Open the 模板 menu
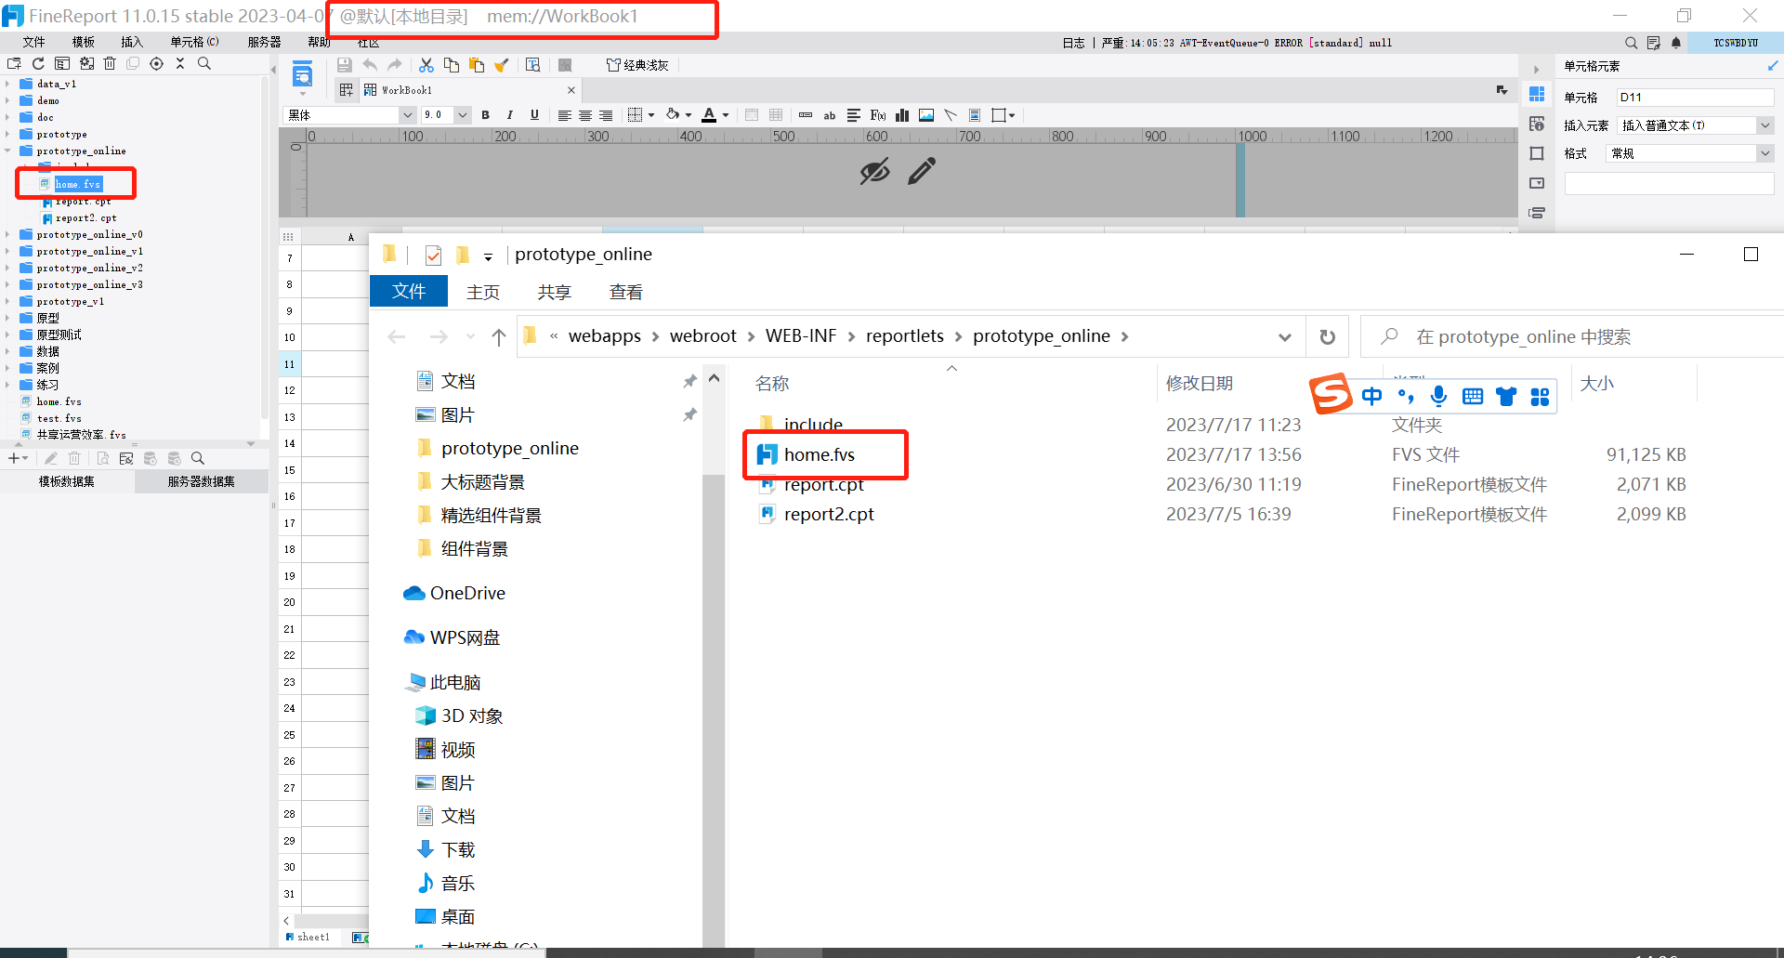1784x958 pixels. point(84,42)
